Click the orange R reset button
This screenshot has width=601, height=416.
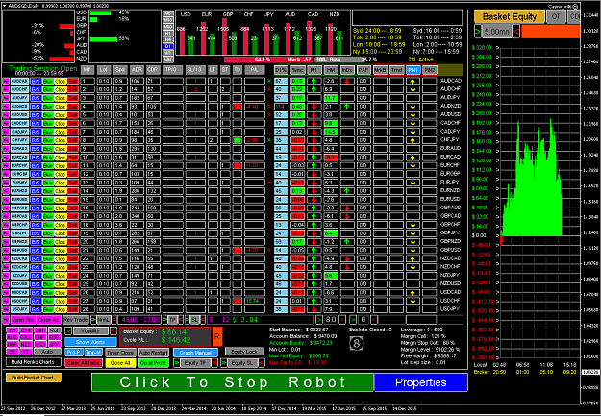pos(217,336)
